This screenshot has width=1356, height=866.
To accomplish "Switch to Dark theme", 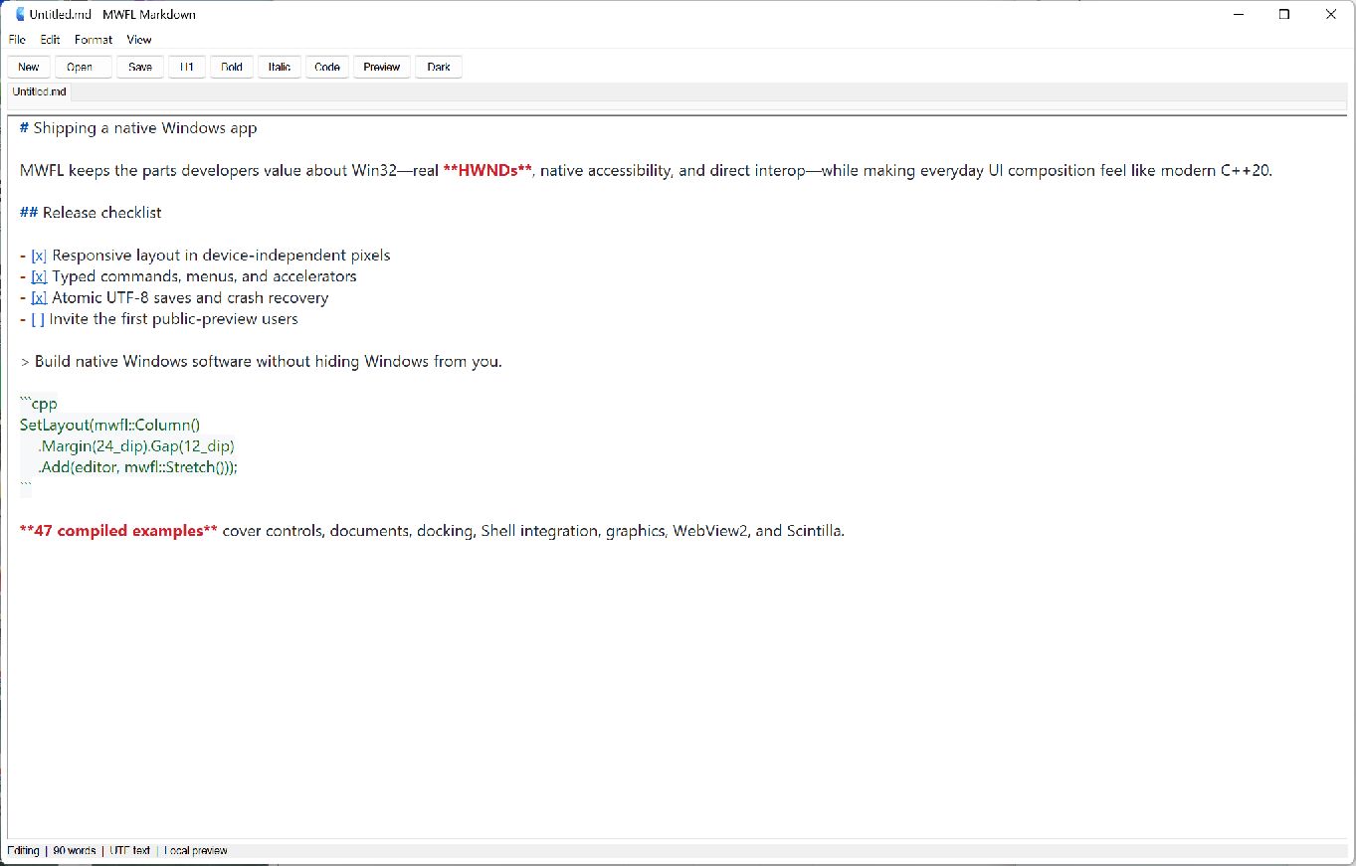I will tap(439, 67).
